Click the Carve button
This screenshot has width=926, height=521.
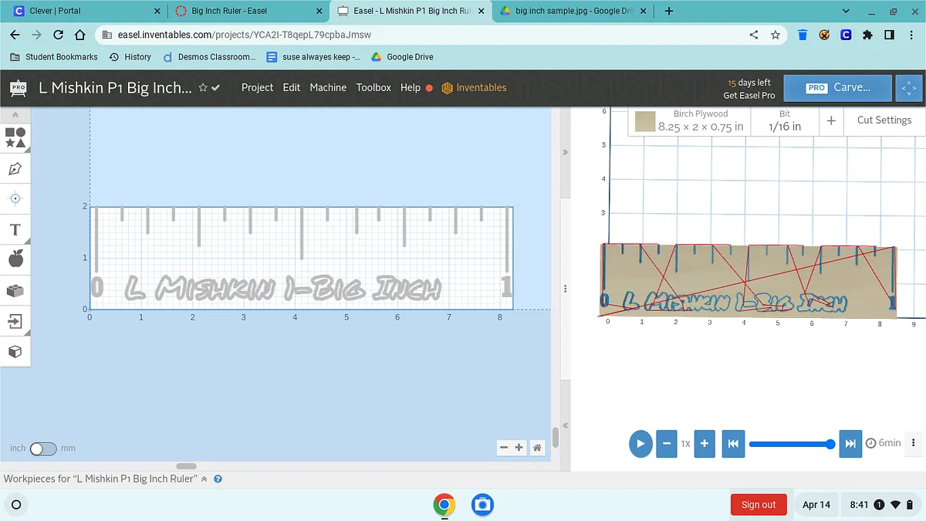pos(837,88)
